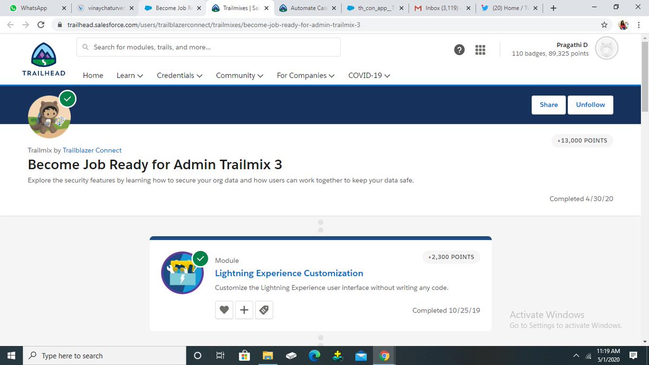Click the tag icon on module card
This screenshot has width=649, height=365.
tap(264, 310)
